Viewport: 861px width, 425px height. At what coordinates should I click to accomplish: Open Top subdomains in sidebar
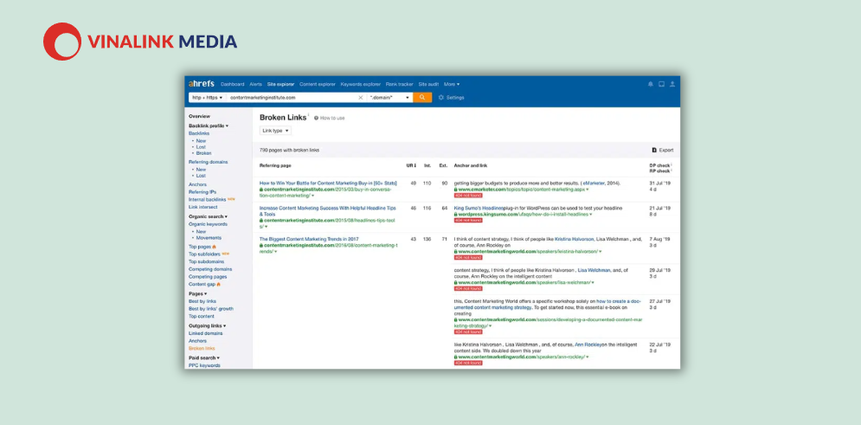[x=207, y=261]
